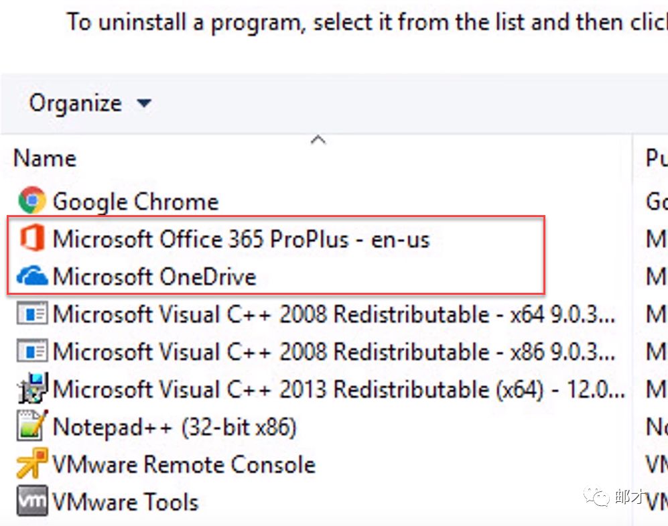This screenshot has height=526, width=668.
Task: Sort list by the Name column header
Action: [x=45, y=158]
